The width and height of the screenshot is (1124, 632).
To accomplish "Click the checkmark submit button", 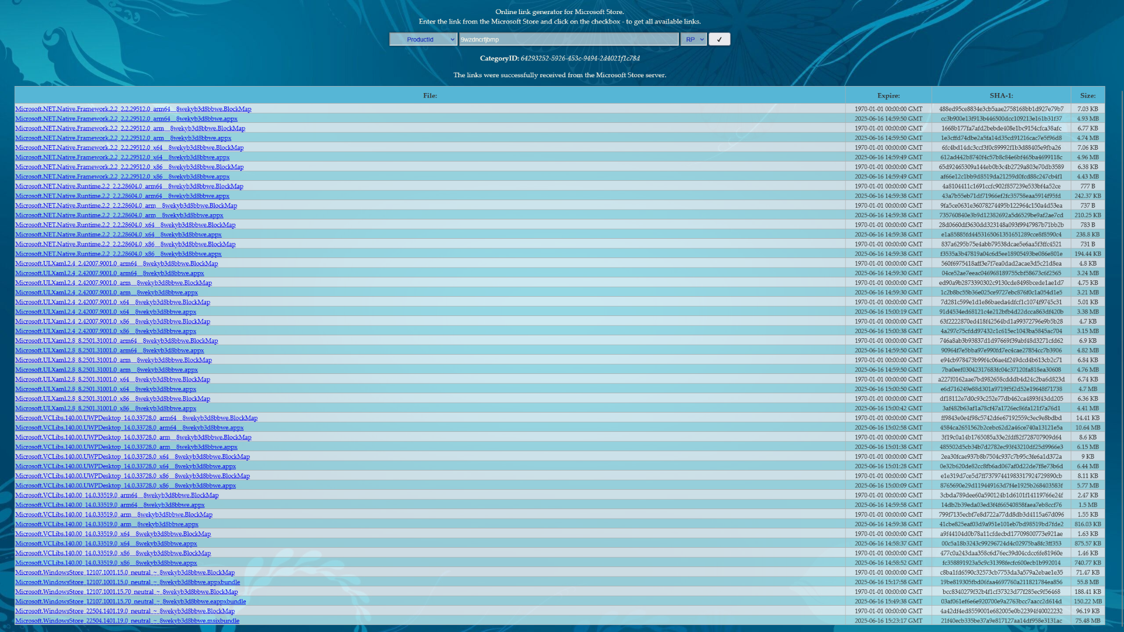I will pos(719,39).
